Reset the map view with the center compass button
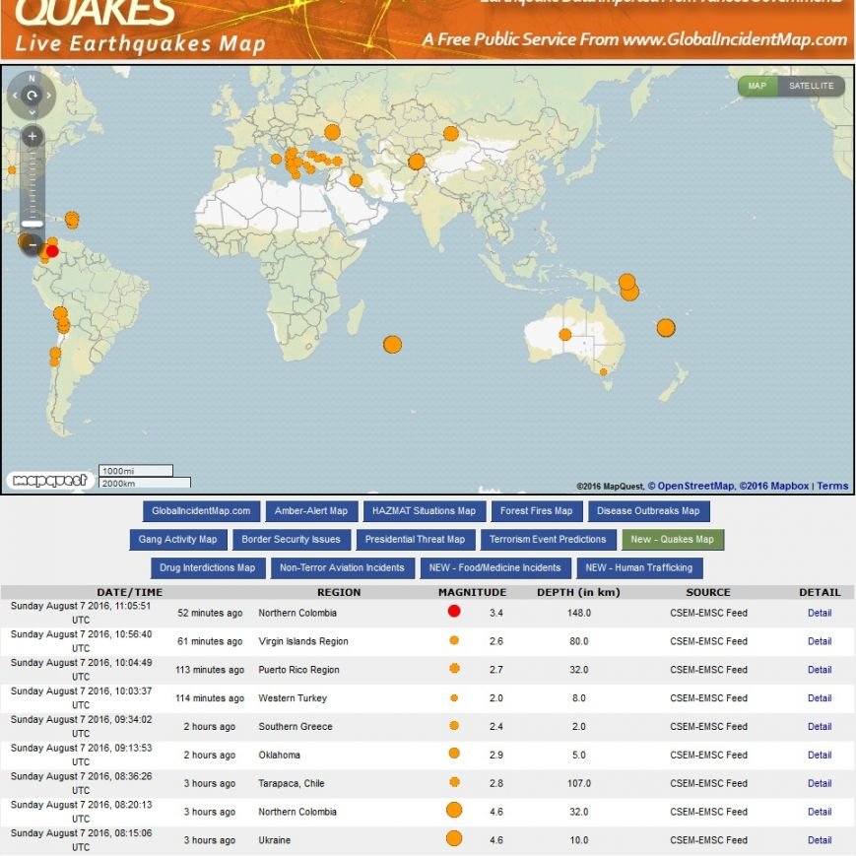The width and height of the screenshot is (856, 856). pos(32,96)
